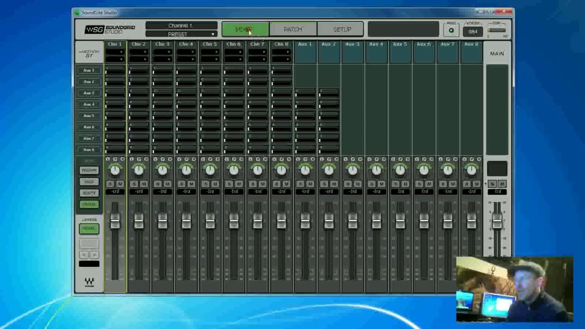The height and width of the screenshot is (329, 585).
Task: Click the presenter webcam video overlay
Action: (x=515, y=290)
